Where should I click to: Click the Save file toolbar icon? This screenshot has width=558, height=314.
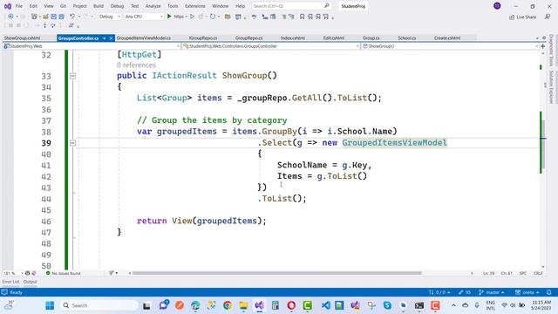(54, 17)
